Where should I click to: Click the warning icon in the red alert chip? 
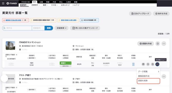coord(4,20)
